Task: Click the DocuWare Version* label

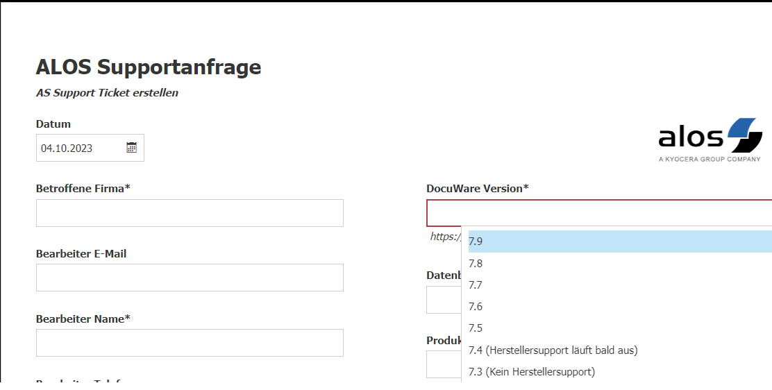Action: (477, 189)
